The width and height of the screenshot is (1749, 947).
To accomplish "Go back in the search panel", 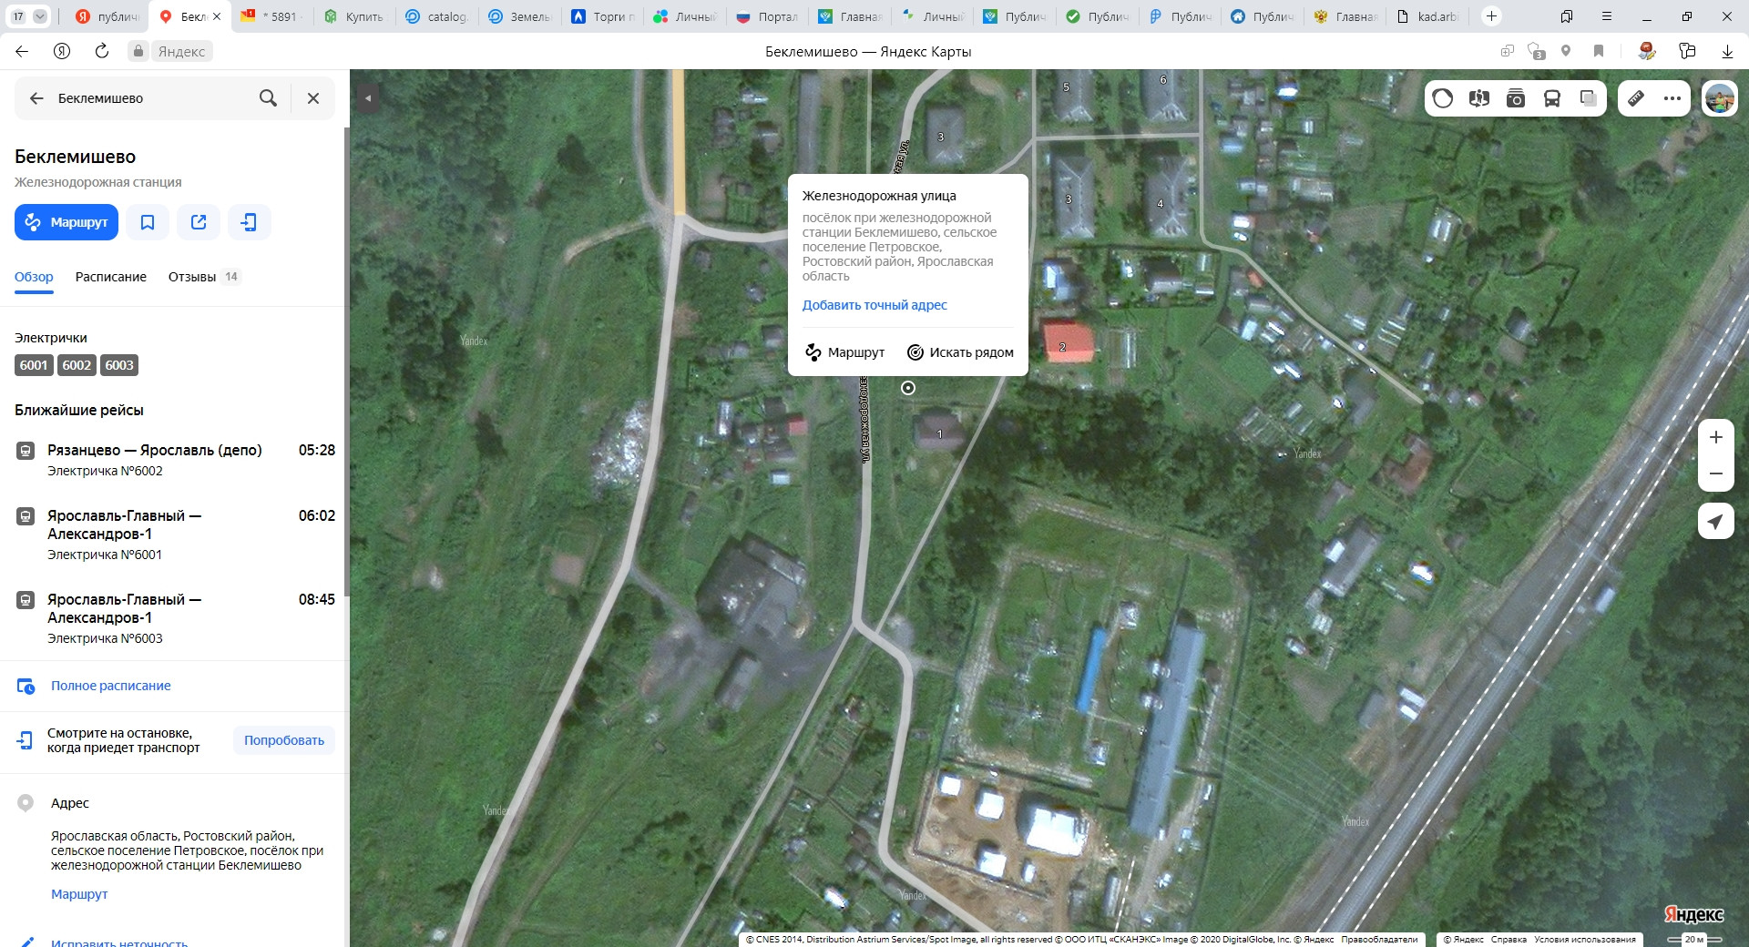I will [x=36, y=98].
